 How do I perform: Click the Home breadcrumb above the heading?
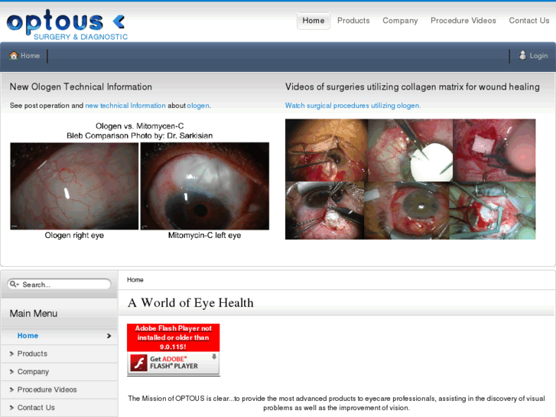pyautogui.click(x=135, y=279)
